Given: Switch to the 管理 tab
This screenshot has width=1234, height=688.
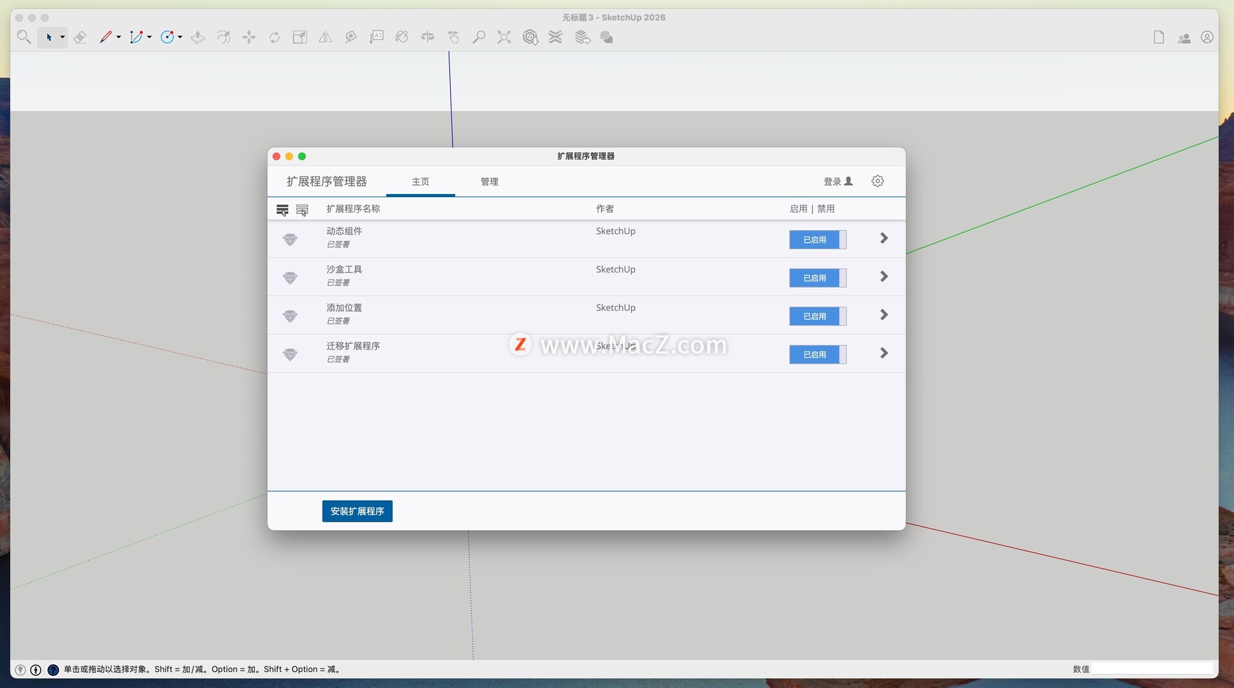Looking at the screenshot, I should pos(489,182).
